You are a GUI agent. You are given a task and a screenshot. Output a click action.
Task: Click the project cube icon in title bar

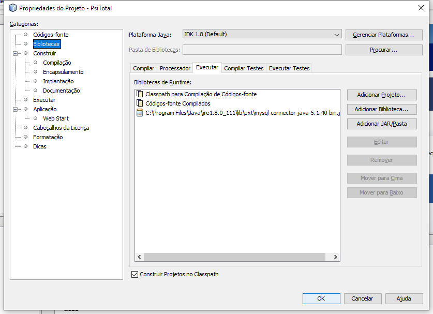tap(13, 8)
